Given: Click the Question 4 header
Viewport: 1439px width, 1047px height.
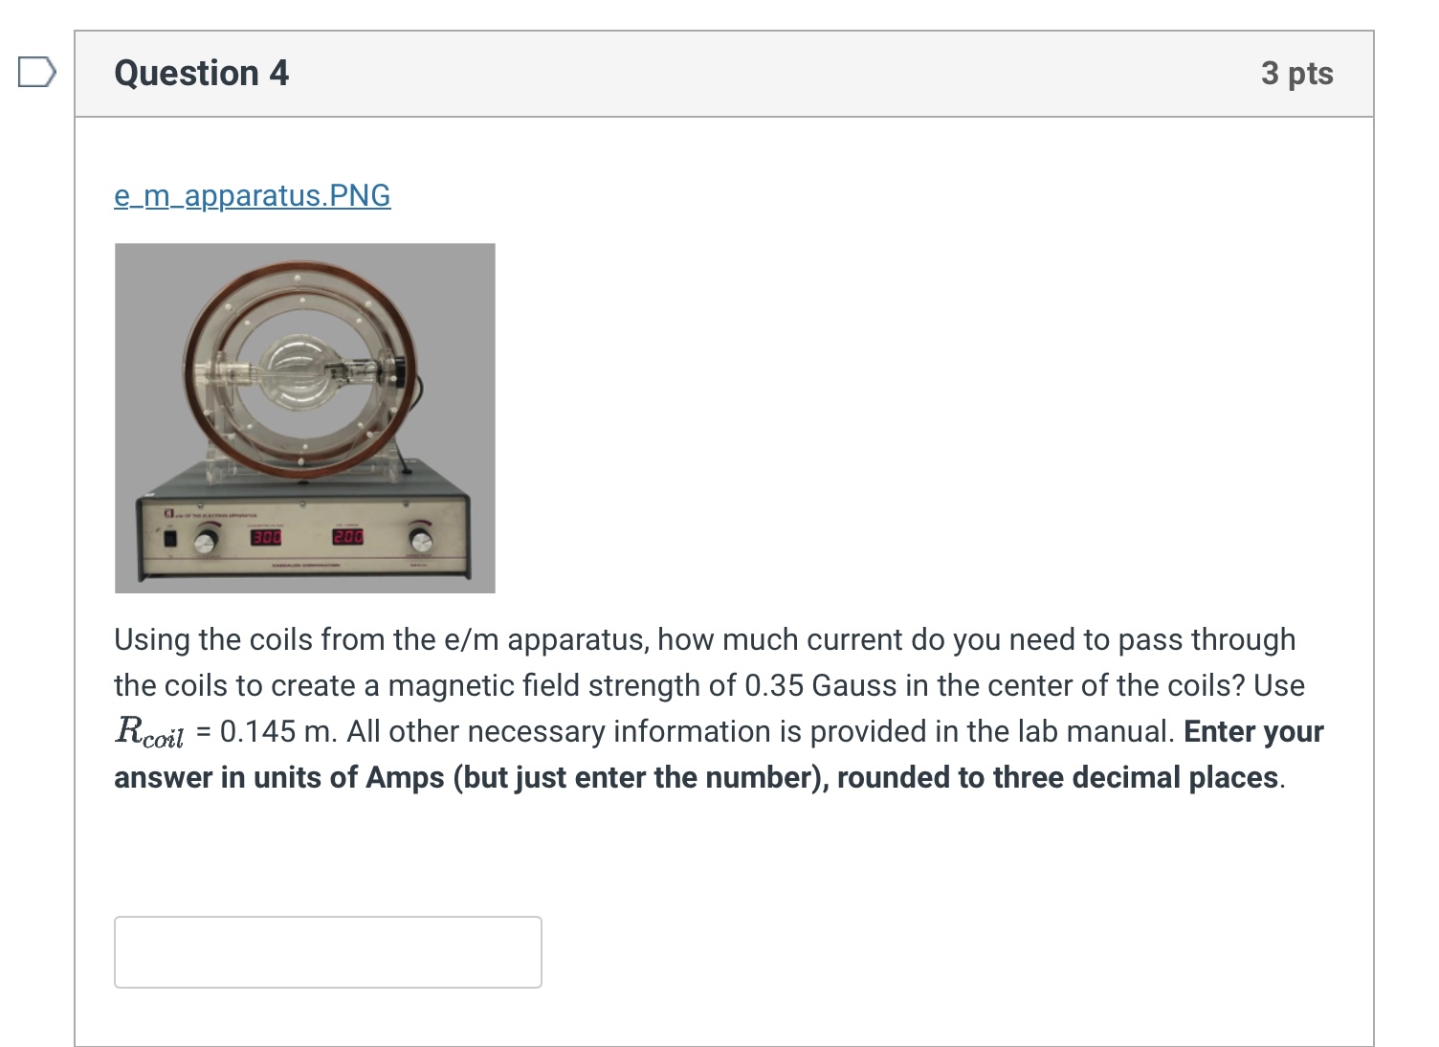Looking at the screenshot, I should click(x=200, y=73).
